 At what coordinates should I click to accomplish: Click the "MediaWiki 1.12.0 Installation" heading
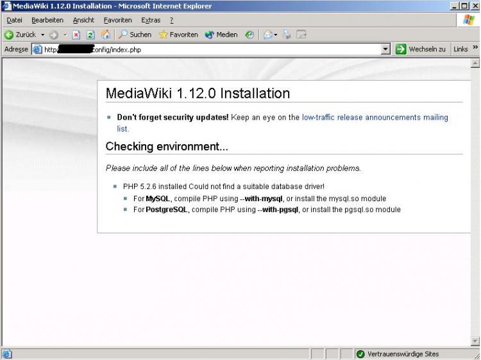point(198,93)
